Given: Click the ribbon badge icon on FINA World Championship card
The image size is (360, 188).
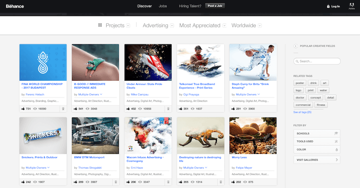Looking at the screenshot, I should (63, 109).
